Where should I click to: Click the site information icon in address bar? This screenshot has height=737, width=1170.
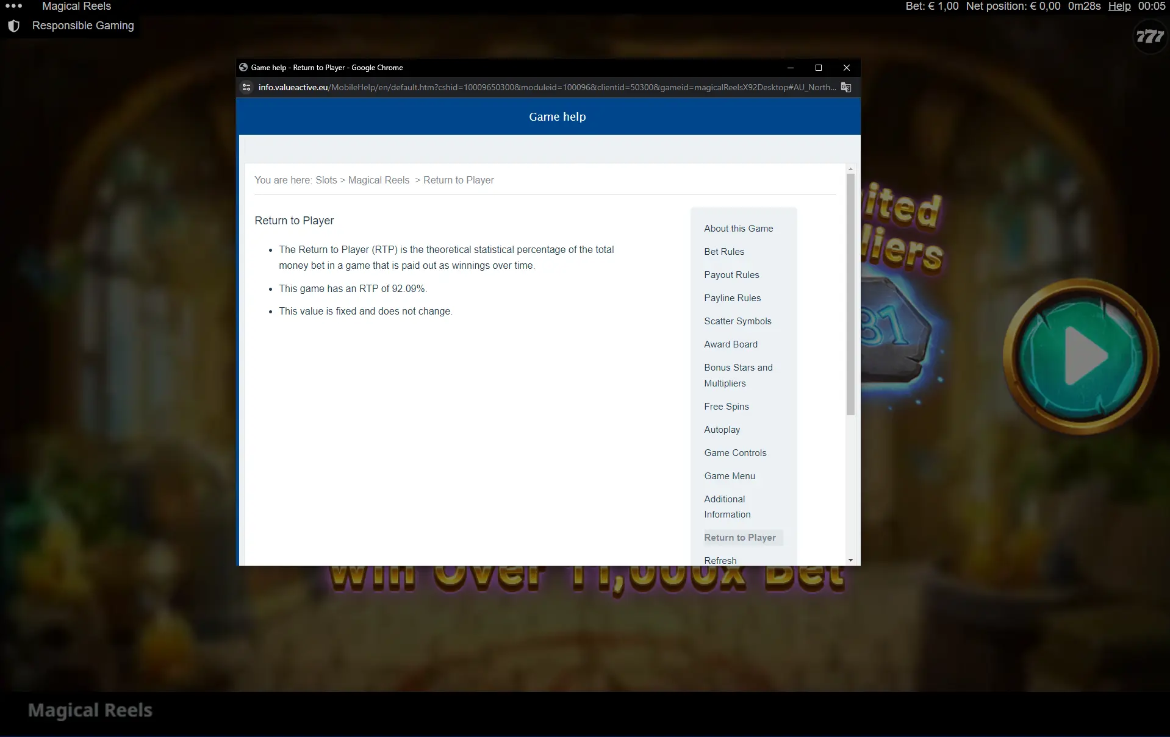246,87
